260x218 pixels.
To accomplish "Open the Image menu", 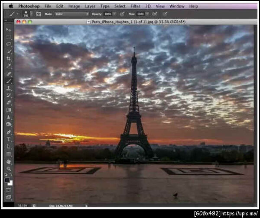I will point(74,6).
